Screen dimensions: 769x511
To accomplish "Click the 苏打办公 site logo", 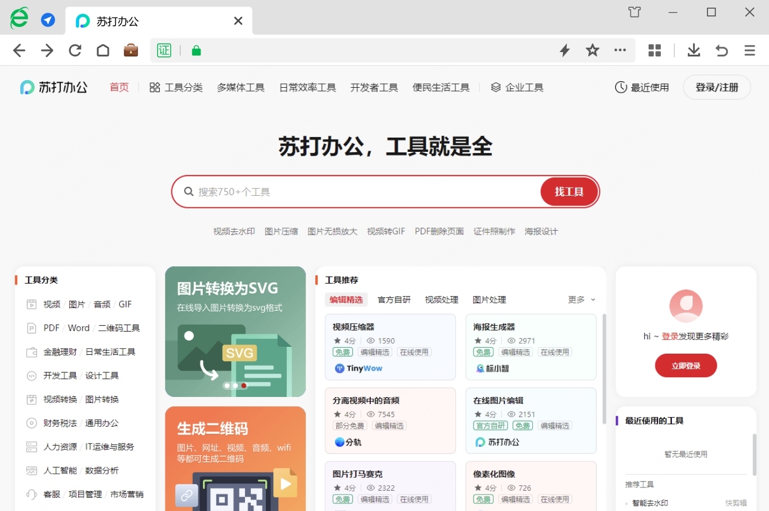I will point(54,87).
